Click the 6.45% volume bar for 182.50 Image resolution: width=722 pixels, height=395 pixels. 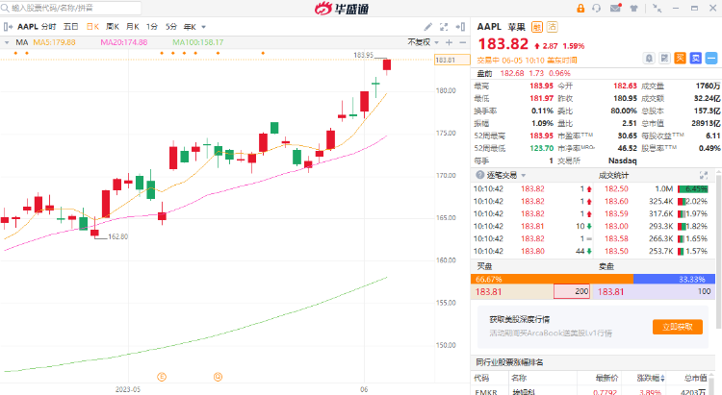[692, 189]
